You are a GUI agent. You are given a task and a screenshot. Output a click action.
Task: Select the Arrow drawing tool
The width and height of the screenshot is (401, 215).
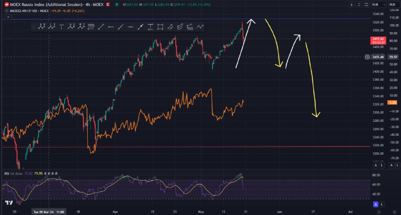click(x=140, y=27)
